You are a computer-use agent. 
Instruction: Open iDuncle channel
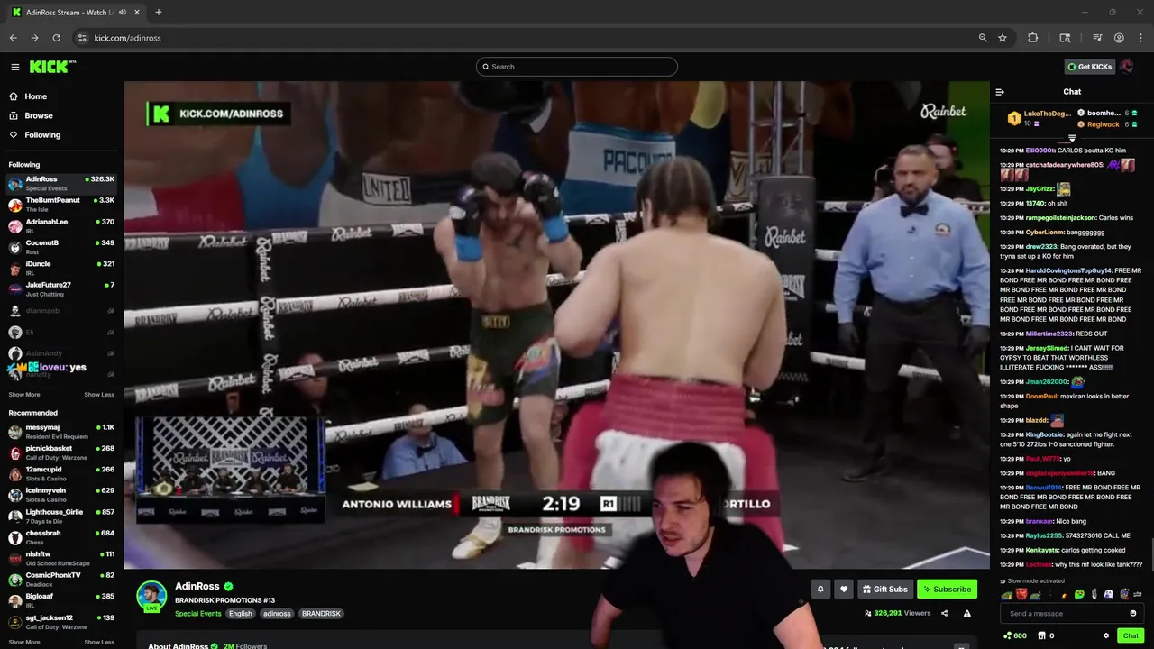pos(61,268)
